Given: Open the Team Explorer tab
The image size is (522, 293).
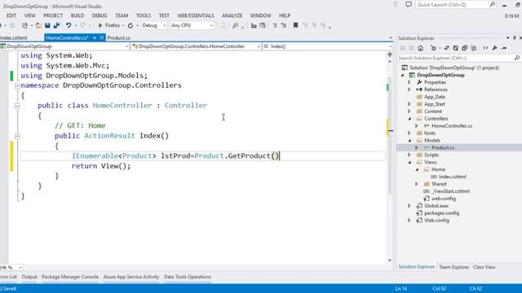Looking at the screenshot, I should pos(453,267).
